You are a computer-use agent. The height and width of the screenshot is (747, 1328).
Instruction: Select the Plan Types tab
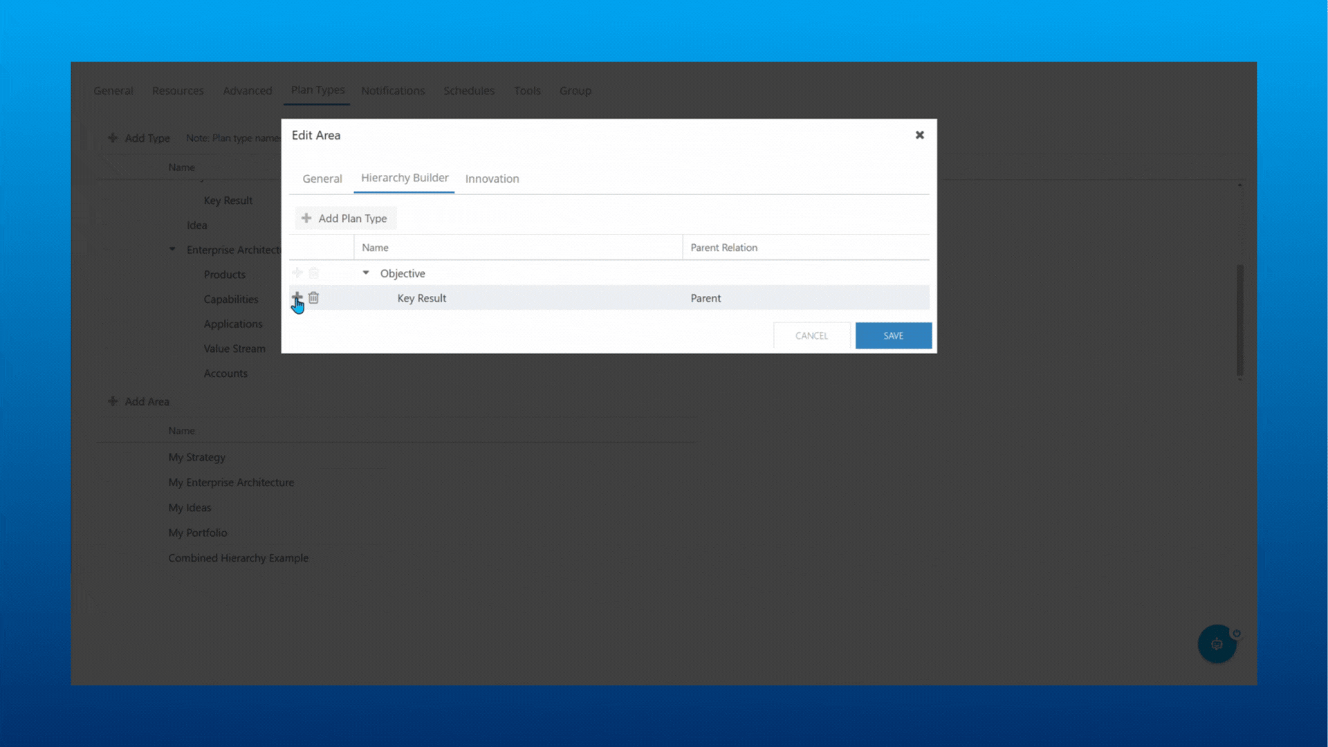click(317, 90)
